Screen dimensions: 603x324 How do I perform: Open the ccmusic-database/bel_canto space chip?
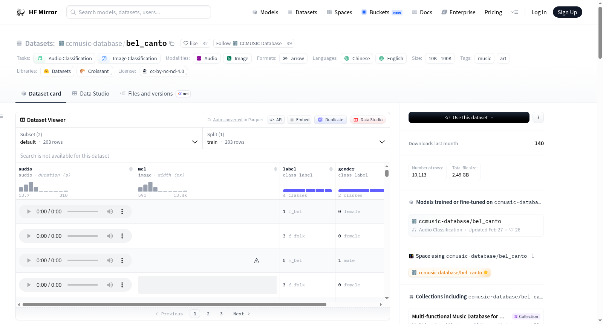tap(450, 272)
